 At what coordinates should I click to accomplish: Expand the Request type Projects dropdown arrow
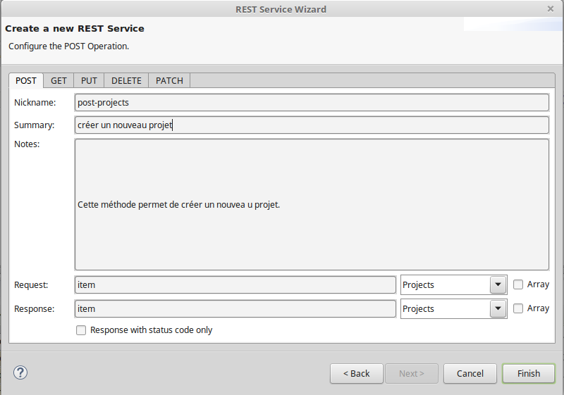(498, 284)
